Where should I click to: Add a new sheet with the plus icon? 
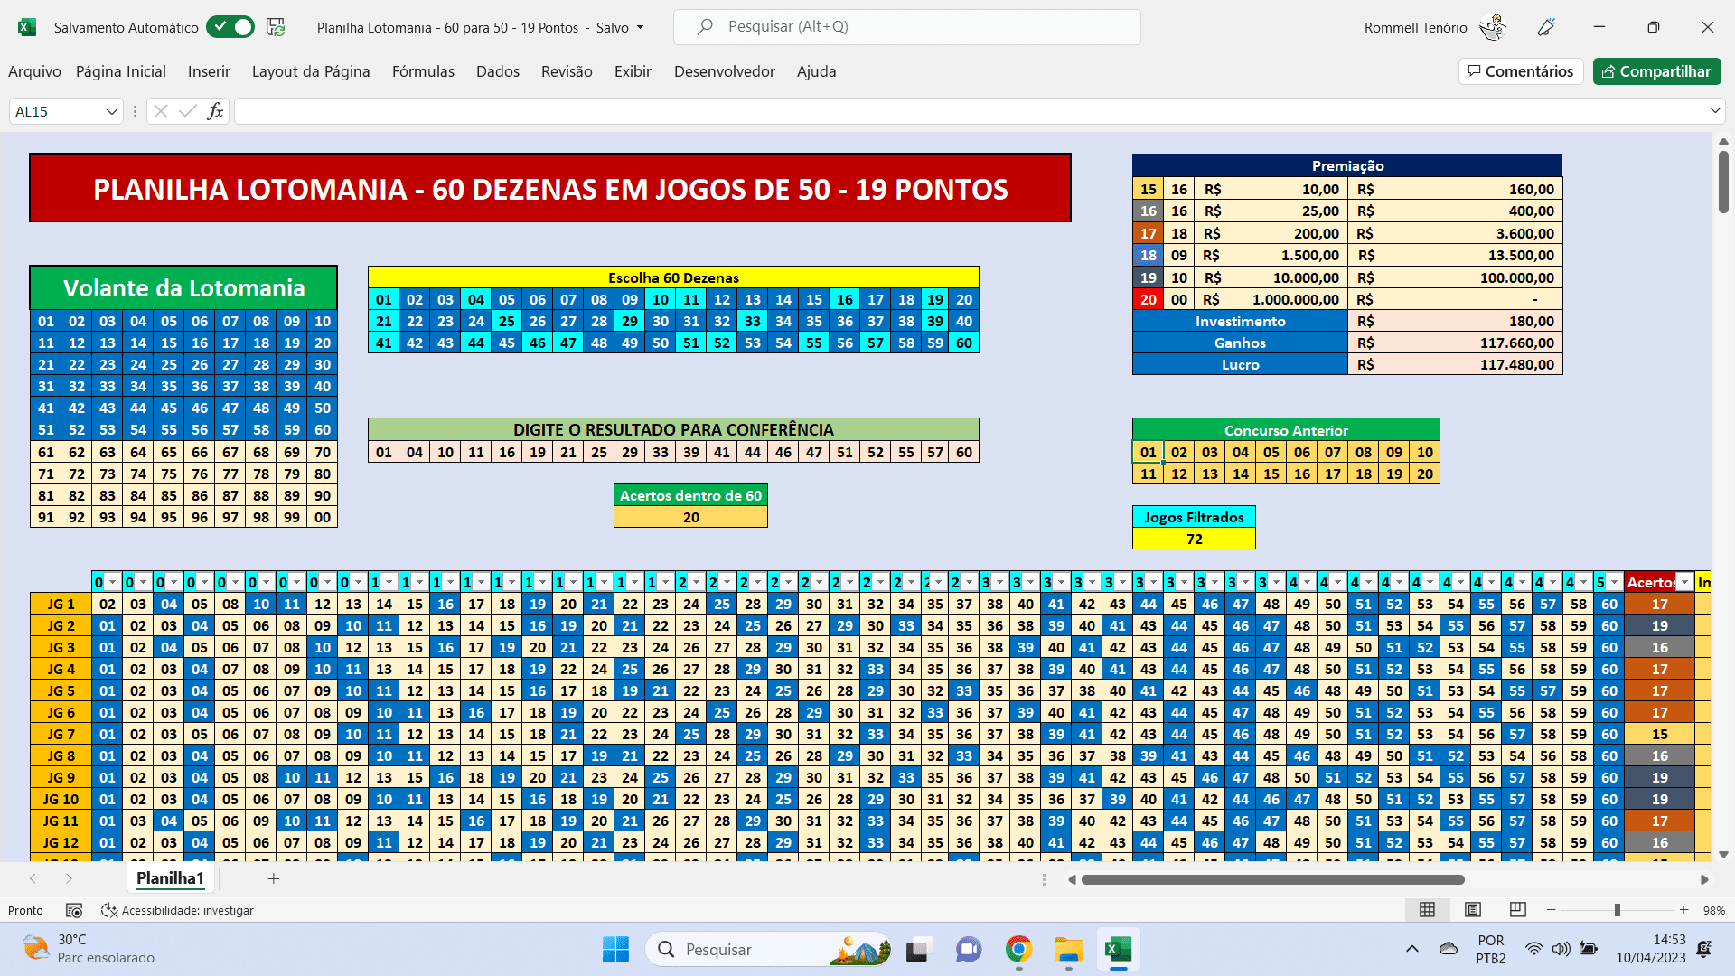(x=274, y=878)
